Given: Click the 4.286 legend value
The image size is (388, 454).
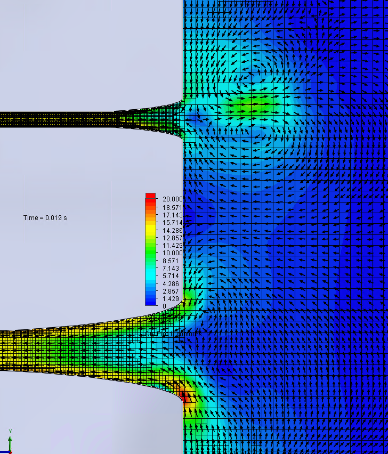Looking at the screenshot, I should pyautogui.click(x=171, y=283).
